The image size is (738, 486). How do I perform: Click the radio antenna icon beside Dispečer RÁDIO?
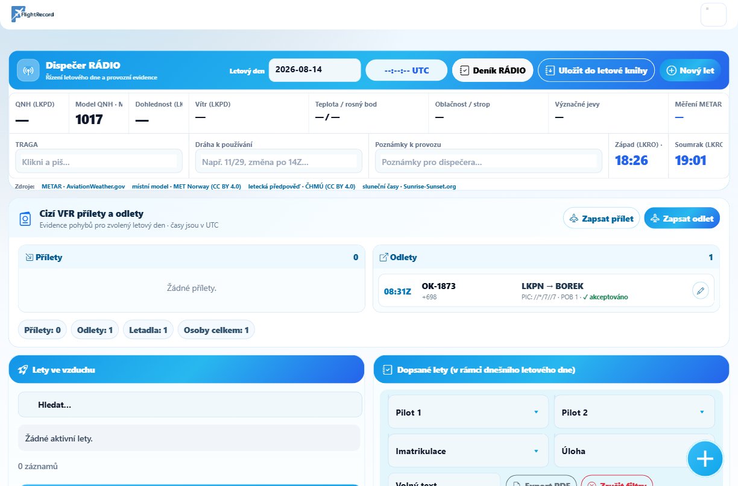point(28,70)
